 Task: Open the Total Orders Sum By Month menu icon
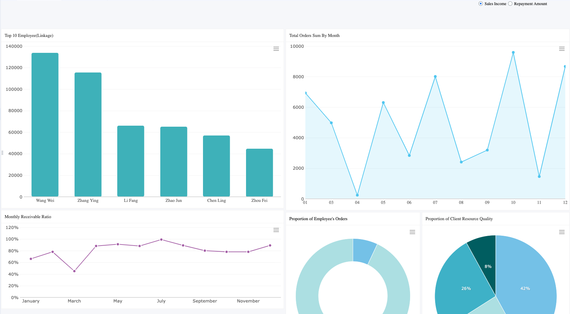point(562,49)
